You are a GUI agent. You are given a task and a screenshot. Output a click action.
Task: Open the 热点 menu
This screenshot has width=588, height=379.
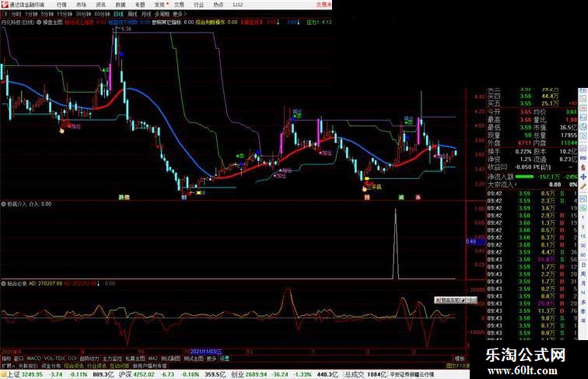click(x=218, y=4)
